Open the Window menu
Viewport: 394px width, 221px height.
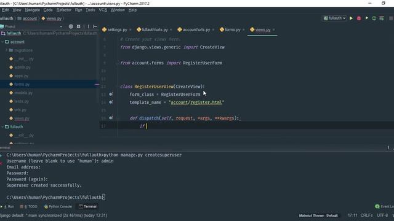point(118,10)
